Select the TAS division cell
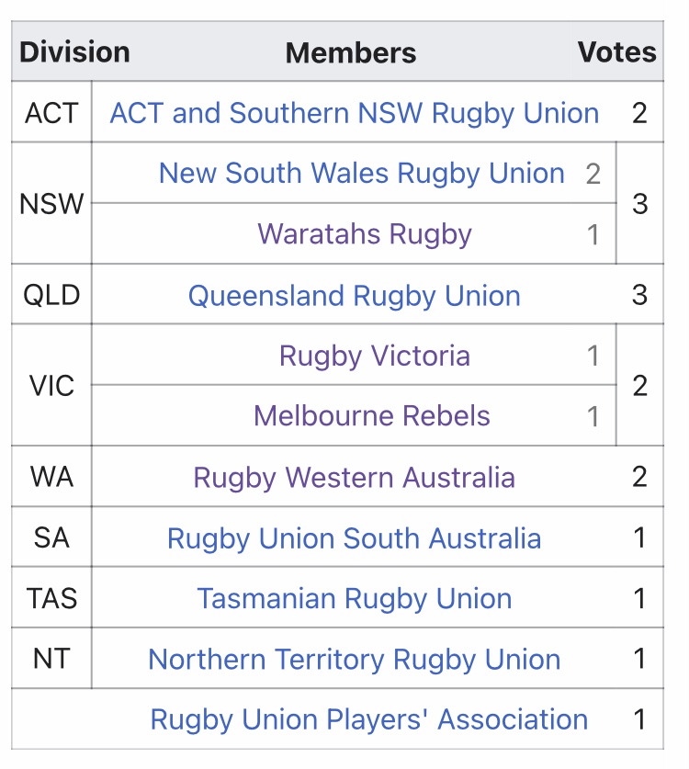The image size is (689, 769). [x=51, y=598]
